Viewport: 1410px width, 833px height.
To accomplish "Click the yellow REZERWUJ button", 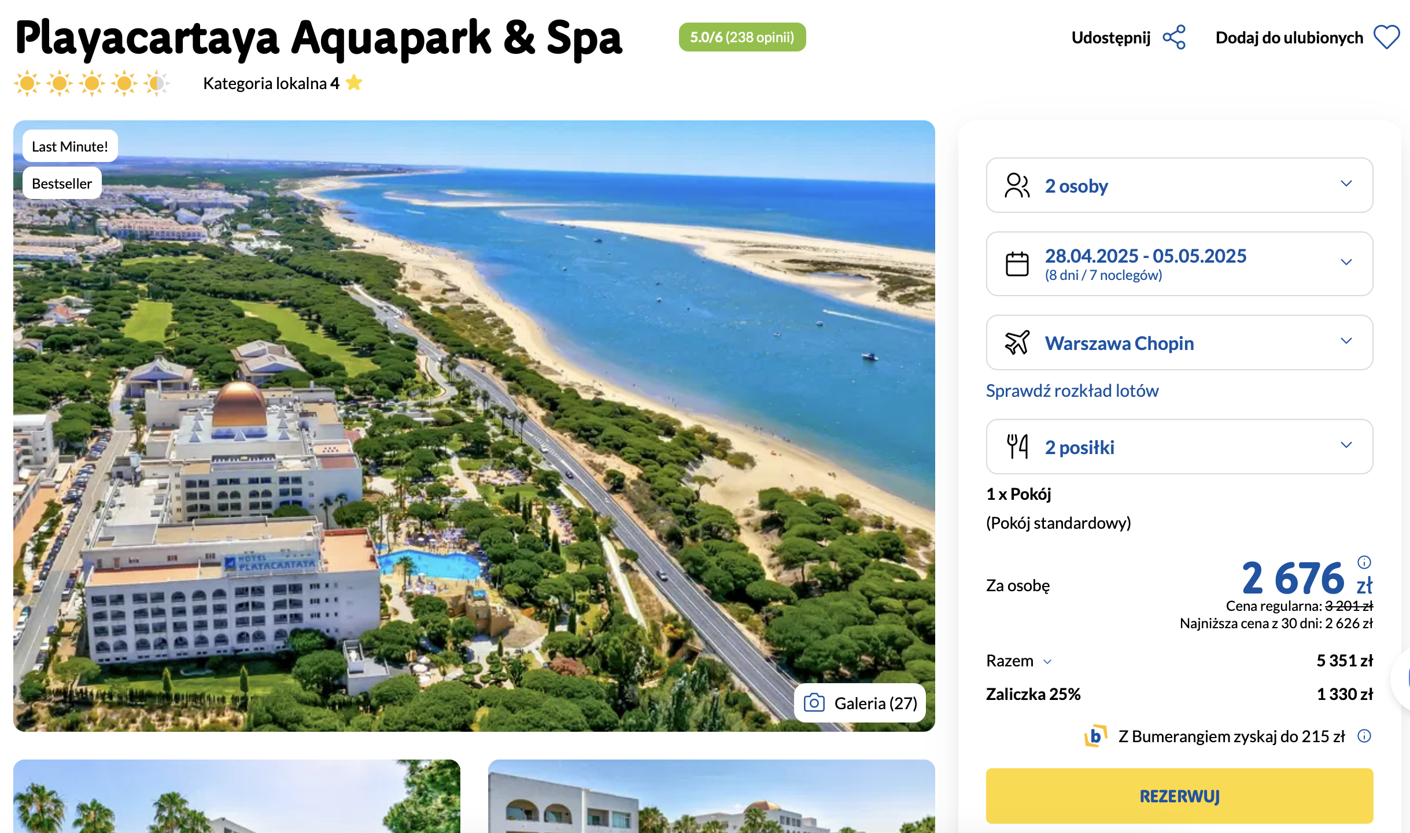I will point(1179,796).
